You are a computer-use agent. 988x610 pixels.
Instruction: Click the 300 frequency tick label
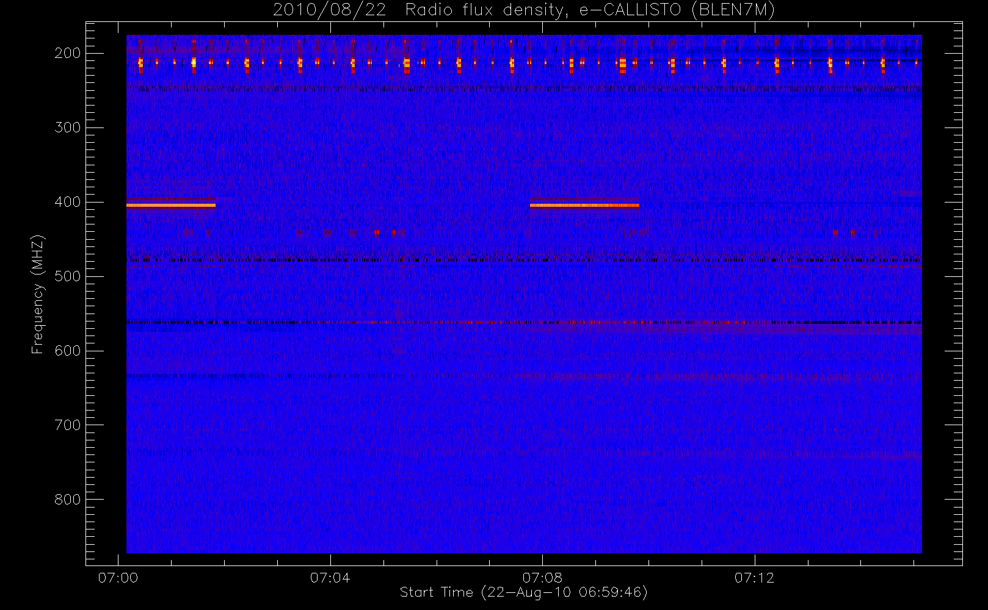click(x=68, y=127)
